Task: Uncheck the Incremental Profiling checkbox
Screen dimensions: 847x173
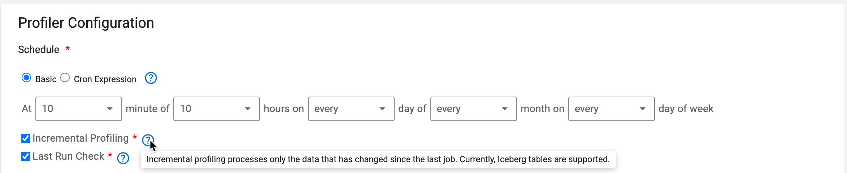Action: (x=26, y=138)
